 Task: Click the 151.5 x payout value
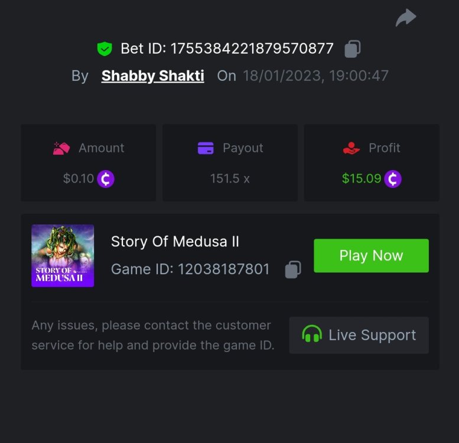click(230, 178)
